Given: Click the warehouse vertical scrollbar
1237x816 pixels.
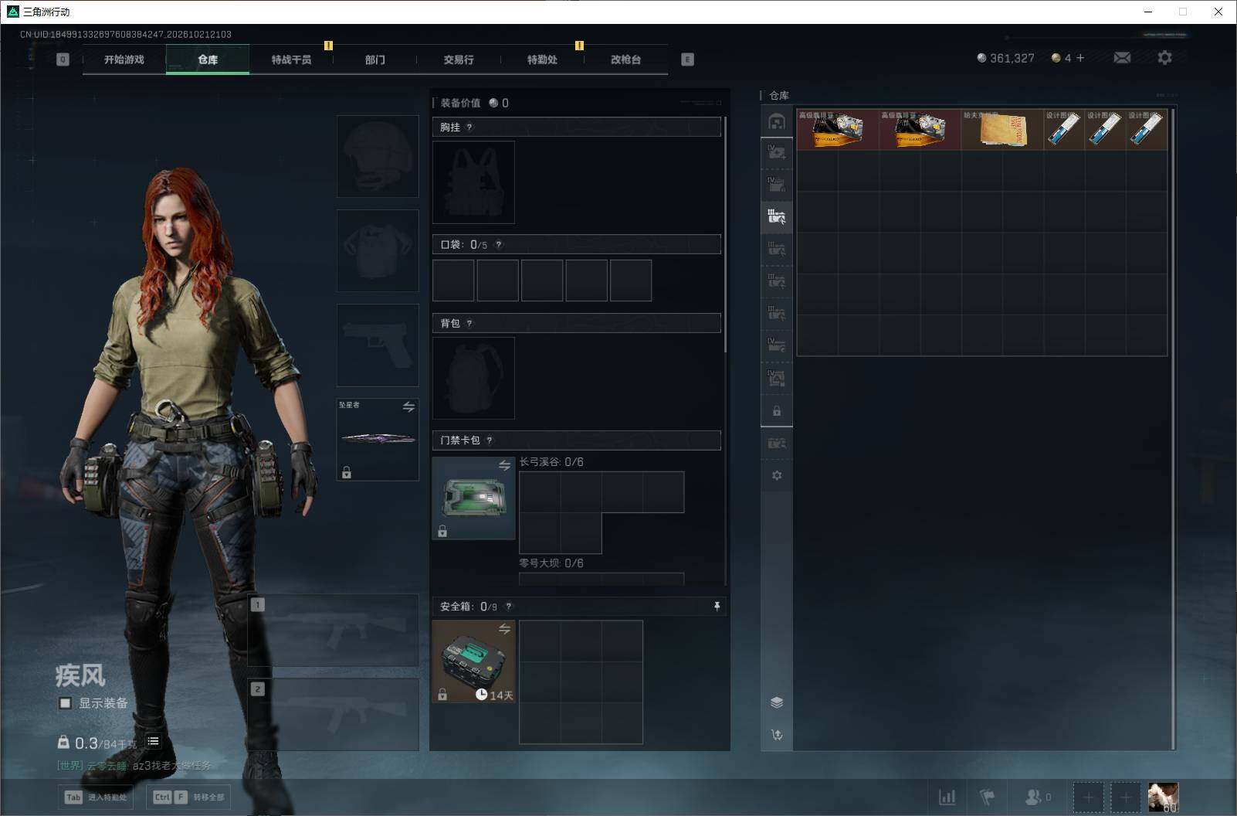Looking at the screenshot, I should tap(1173, 429).
